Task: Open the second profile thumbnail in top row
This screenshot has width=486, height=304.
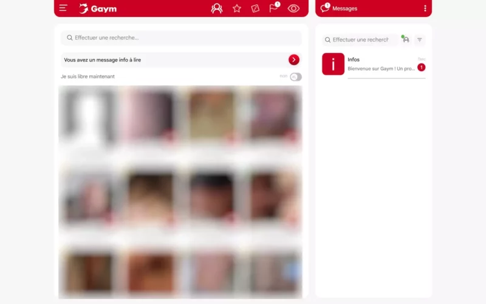Action: 150,116
